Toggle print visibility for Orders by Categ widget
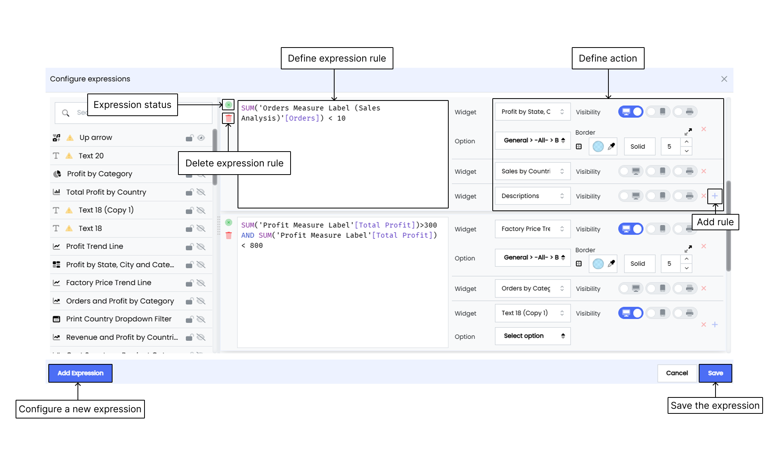779x452 pixels. click(685, 288)
